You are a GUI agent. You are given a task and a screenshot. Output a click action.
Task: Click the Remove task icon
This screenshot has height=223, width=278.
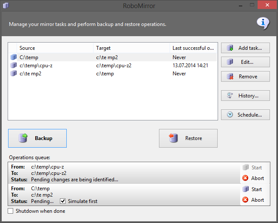(x=230, y=77)
